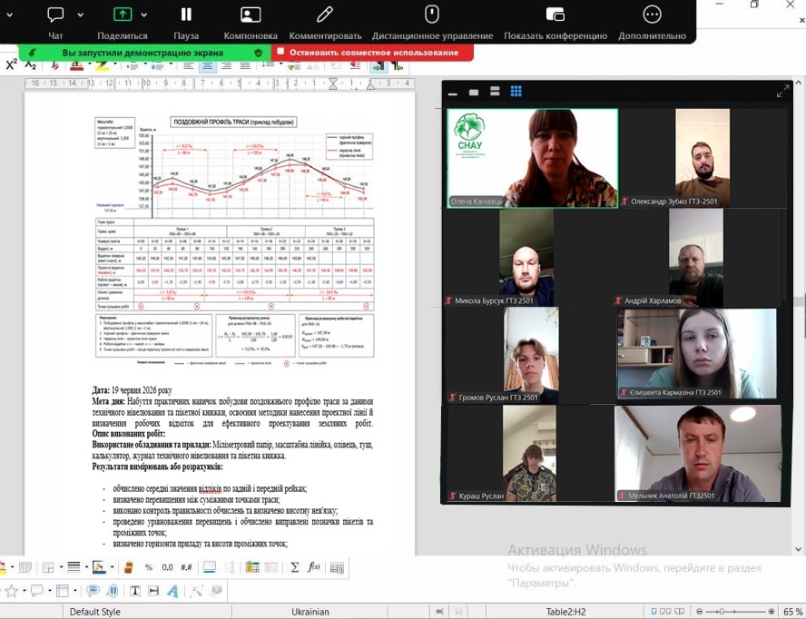Switch video panel to single-speaker view
Image resolution: width=806 pixels, height=619 pixels.
click(x=474, y=92)
